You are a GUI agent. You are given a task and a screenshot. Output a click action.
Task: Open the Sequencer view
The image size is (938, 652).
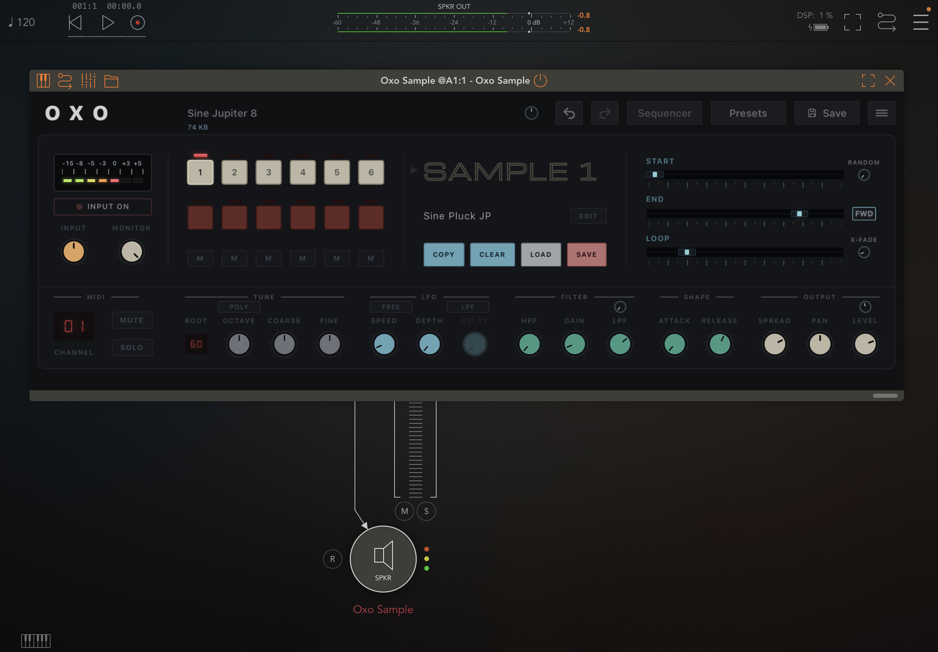pos(664,113)
